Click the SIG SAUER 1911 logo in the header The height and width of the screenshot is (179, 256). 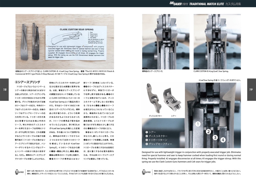click(179, 4)
